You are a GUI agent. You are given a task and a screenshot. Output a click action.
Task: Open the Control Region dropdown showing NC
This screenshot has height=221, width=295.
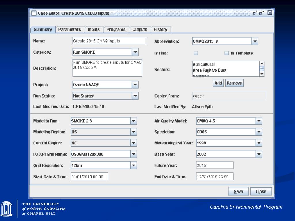(x=133, y=143)
